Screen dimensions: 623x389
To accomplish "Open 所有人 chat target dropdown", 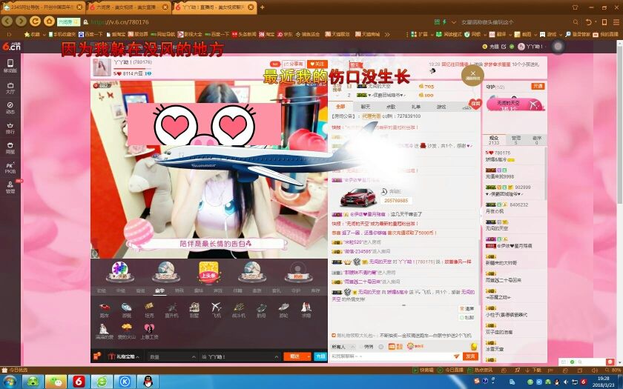I will (342, 347).
